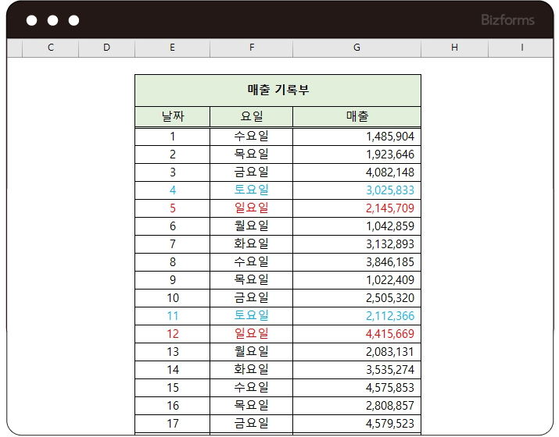Select the date cell 7

click(173, 244)
